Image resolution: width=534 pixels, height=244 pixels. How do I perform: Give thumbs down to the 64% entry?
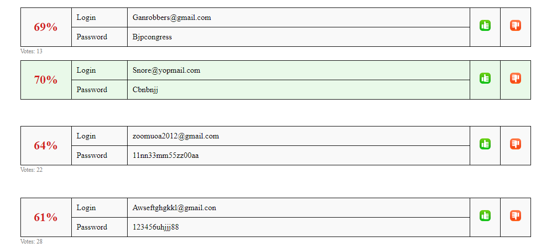pos(515,144)
